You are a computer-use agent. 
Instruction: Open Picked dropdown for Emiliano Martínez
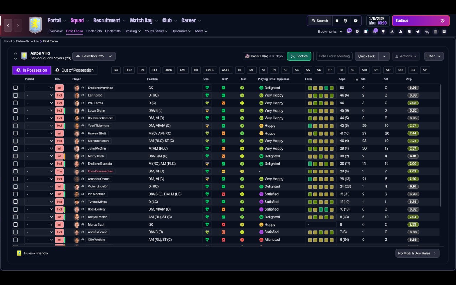point(39,88)
